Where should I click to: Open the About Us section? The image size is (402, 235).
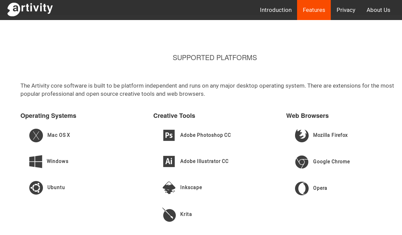coord(378,10)
